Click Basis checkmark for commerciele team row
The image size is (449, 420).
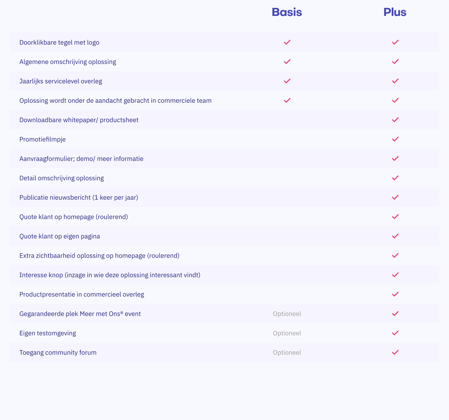pyautogui.click(x=287, y=100)
